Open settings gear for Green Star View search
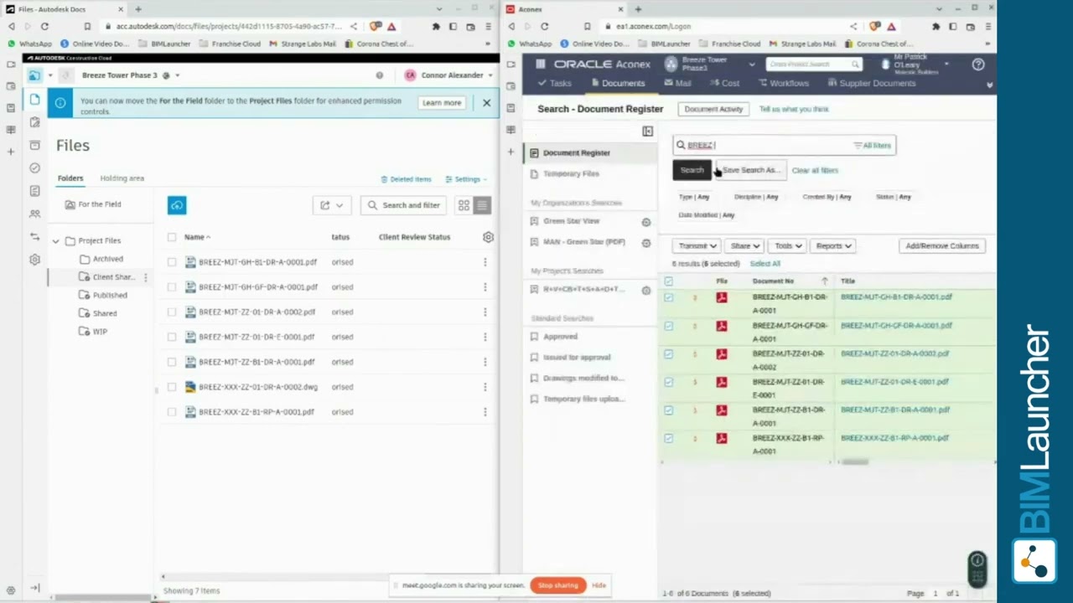1073x603 pixels. click(x=645, y=222)
